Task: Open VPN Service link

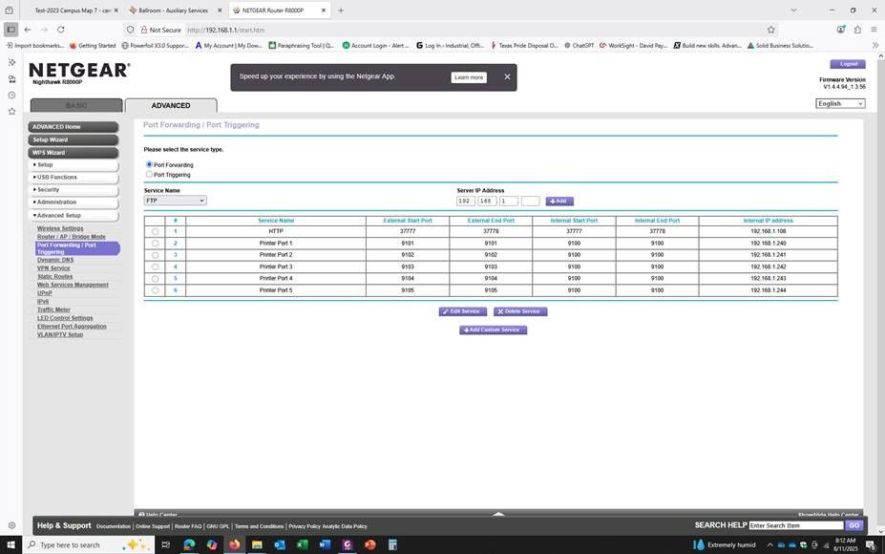Action: pyautogui.click(x=53, y=268)
